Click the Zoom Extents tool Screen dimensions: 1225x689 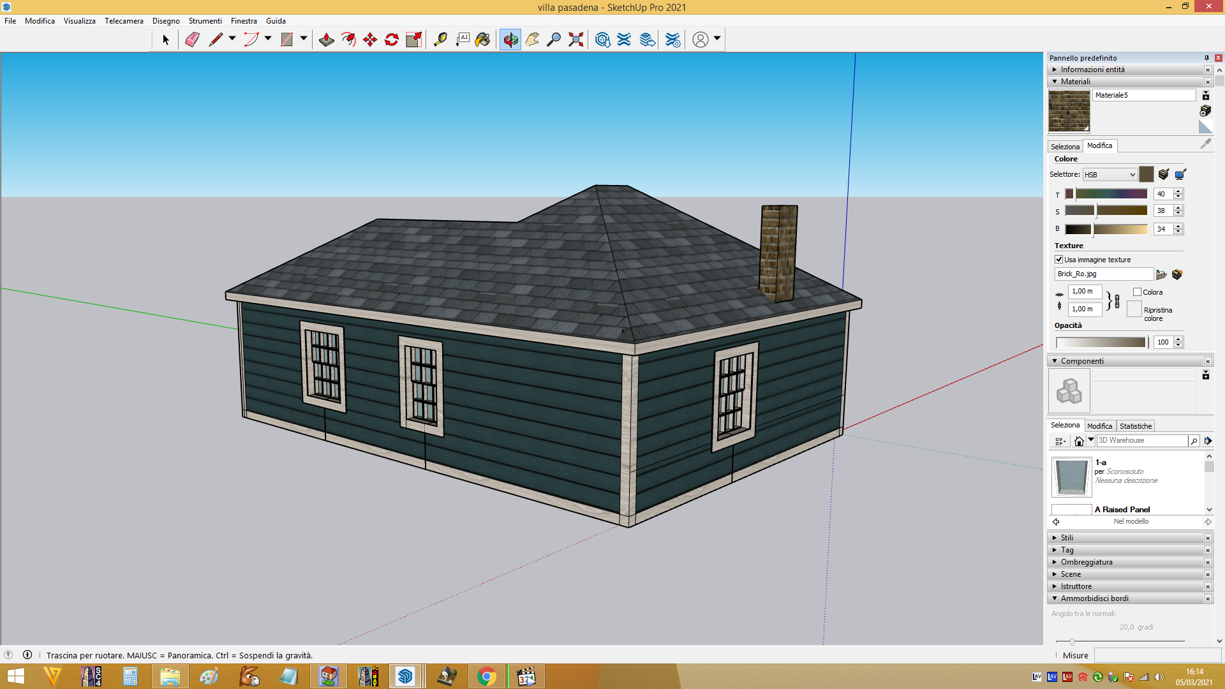coord(576,40)
